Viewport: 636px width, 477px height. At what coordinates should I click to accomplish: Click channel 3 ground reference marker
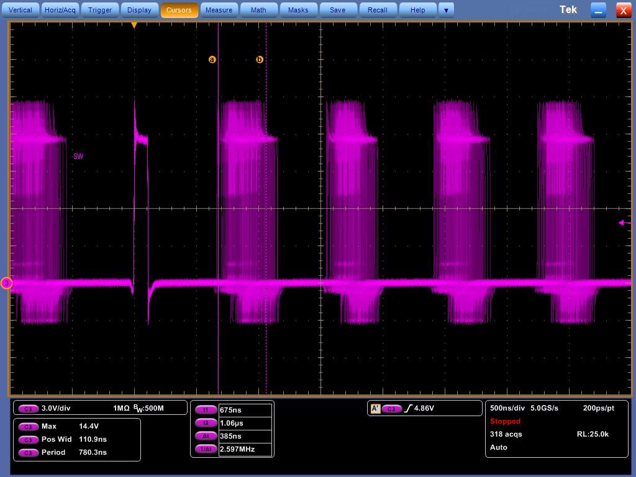point(6,283)
